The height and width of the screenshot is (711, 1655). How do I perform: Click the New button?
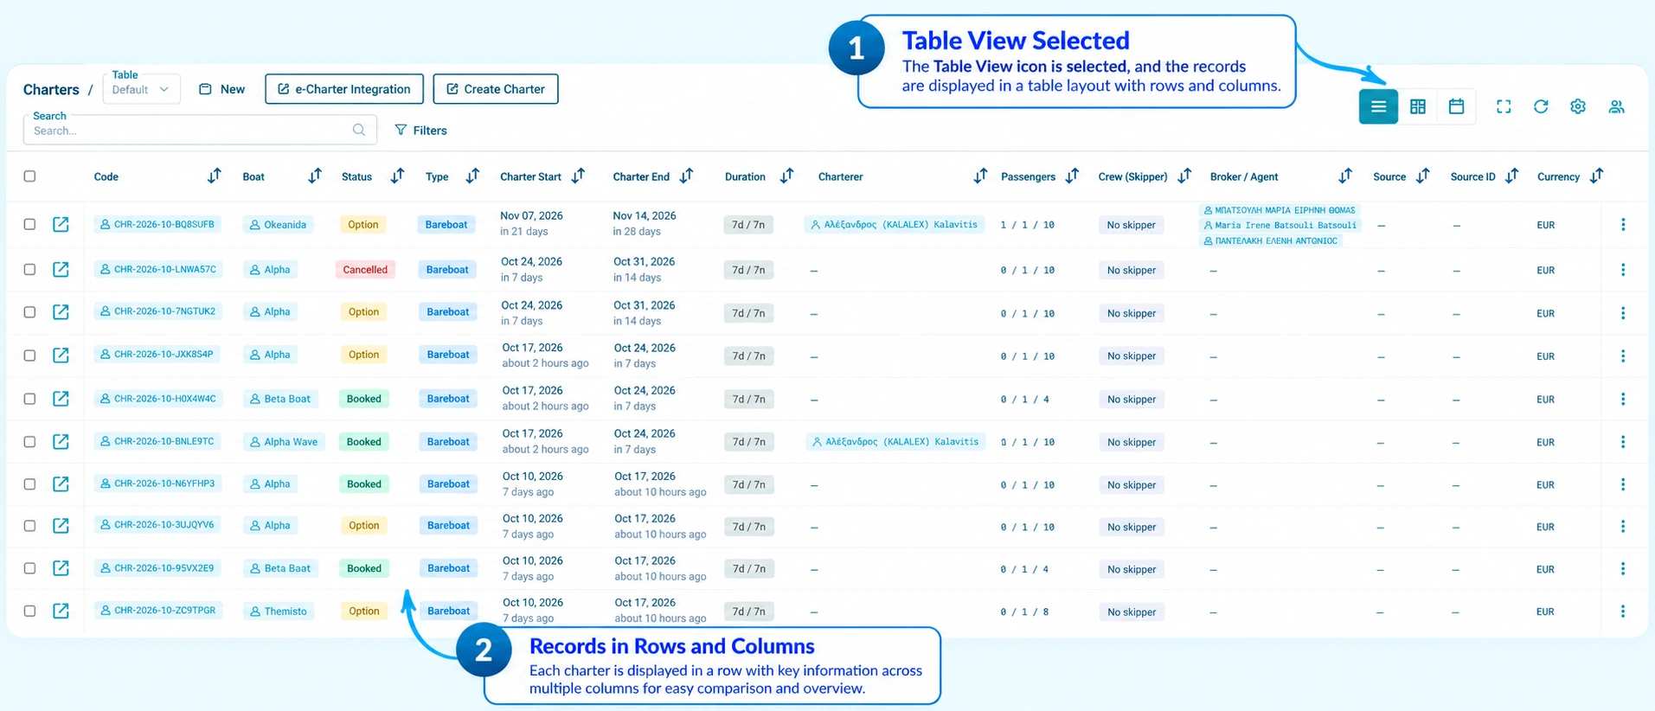click(x=221, y=89)
